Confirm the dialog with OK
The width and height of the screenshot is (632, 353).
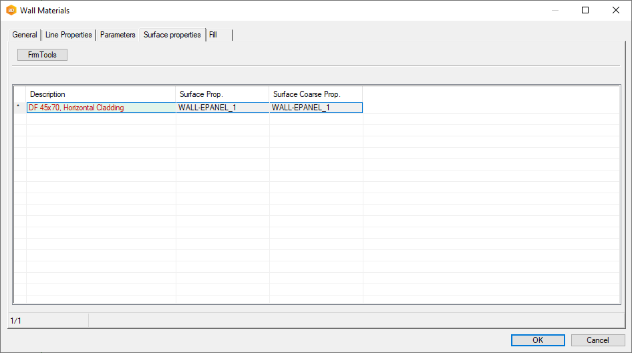(x=537, y=340)
